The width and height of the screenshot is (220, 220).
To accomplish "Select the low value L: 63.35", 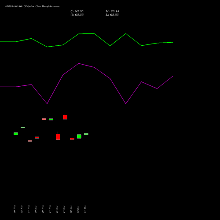I will (112, 15).
